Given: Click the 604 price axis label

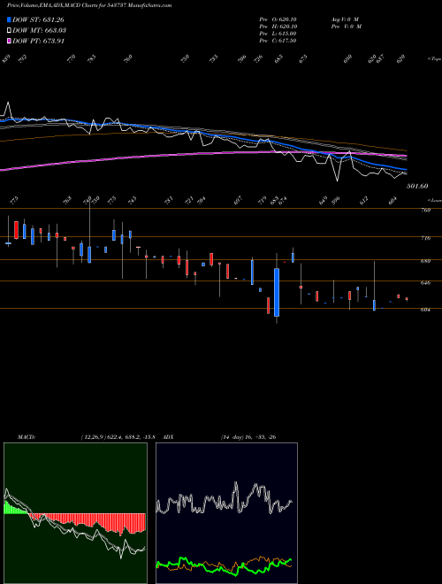Looking at the screenshot, I should [425, 310].
